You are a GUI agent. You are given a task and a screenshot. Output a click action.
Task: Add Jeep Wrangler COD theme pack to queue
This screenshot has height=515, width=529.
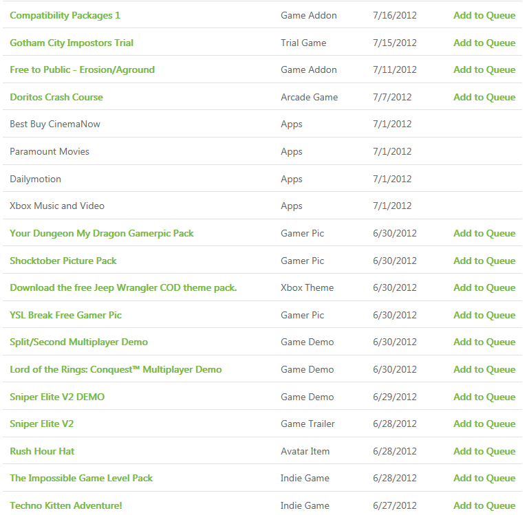[484, 287]
